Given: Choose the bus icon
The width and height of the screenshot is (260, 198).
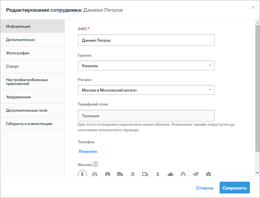Looking at the screenshot, I should (108, 174).
